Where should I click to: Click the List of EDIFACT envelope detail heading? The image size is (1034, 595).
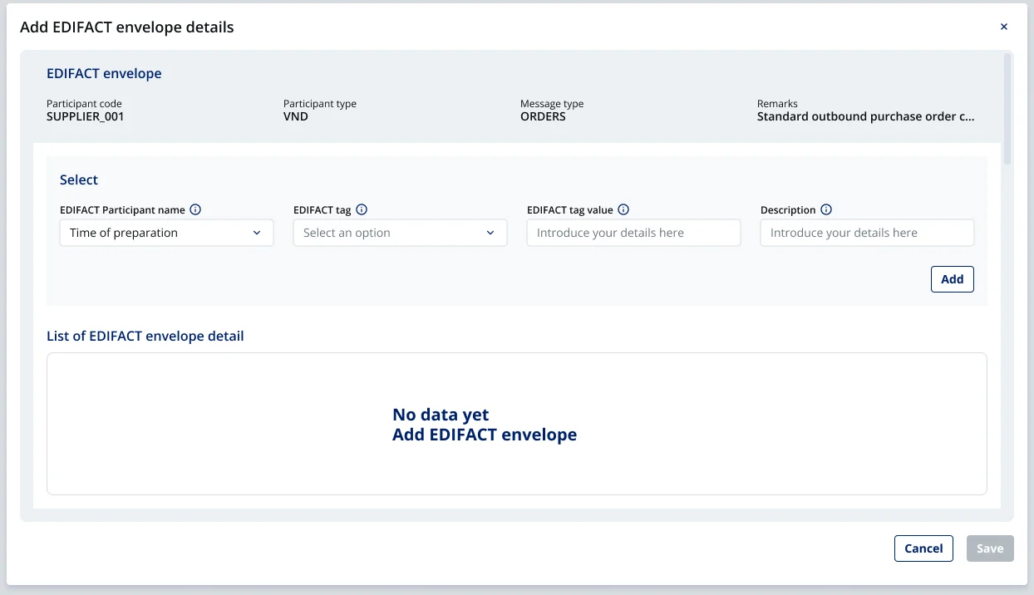tap(145, 337)
